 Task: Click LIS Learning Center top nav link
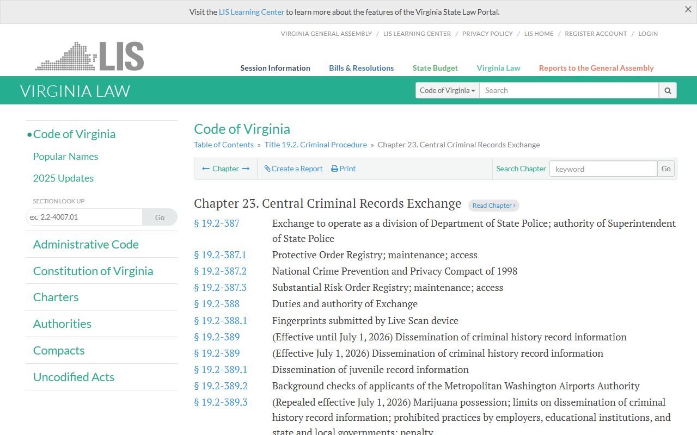click(417, 34)
